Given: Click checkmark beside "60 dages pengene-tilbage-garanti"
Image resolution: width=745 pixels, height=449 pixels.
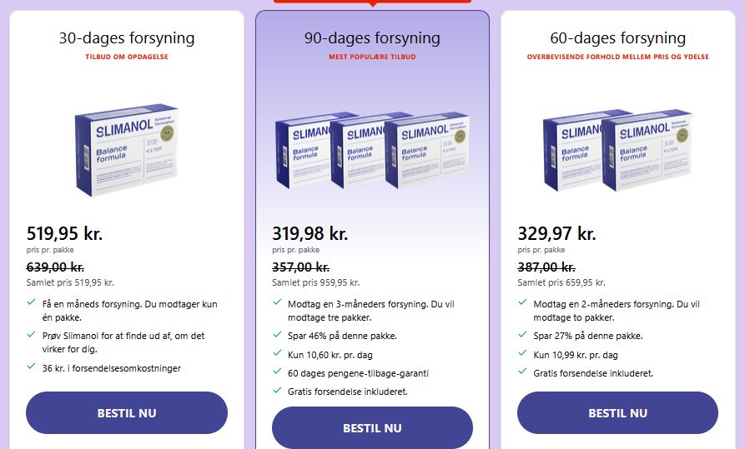Looking at the screenshot, I should [x=277, y=372].
